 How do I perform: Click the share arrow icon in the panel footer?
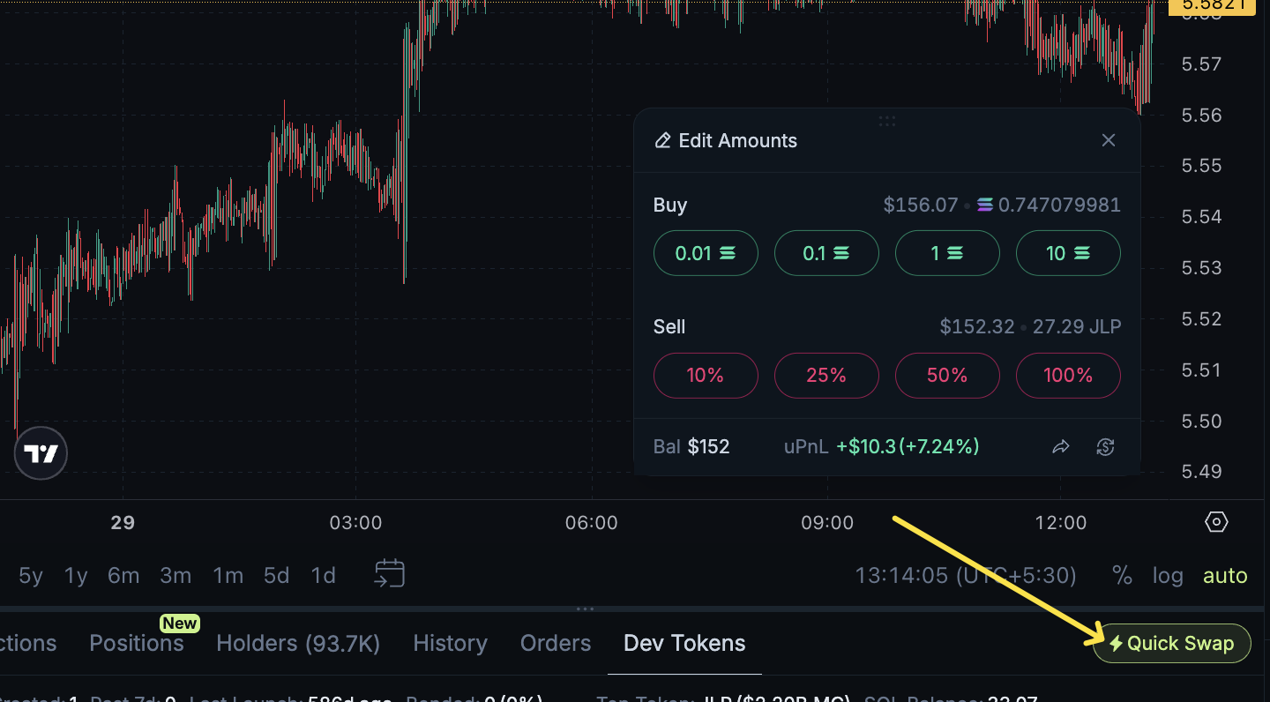pos(1061,447)
